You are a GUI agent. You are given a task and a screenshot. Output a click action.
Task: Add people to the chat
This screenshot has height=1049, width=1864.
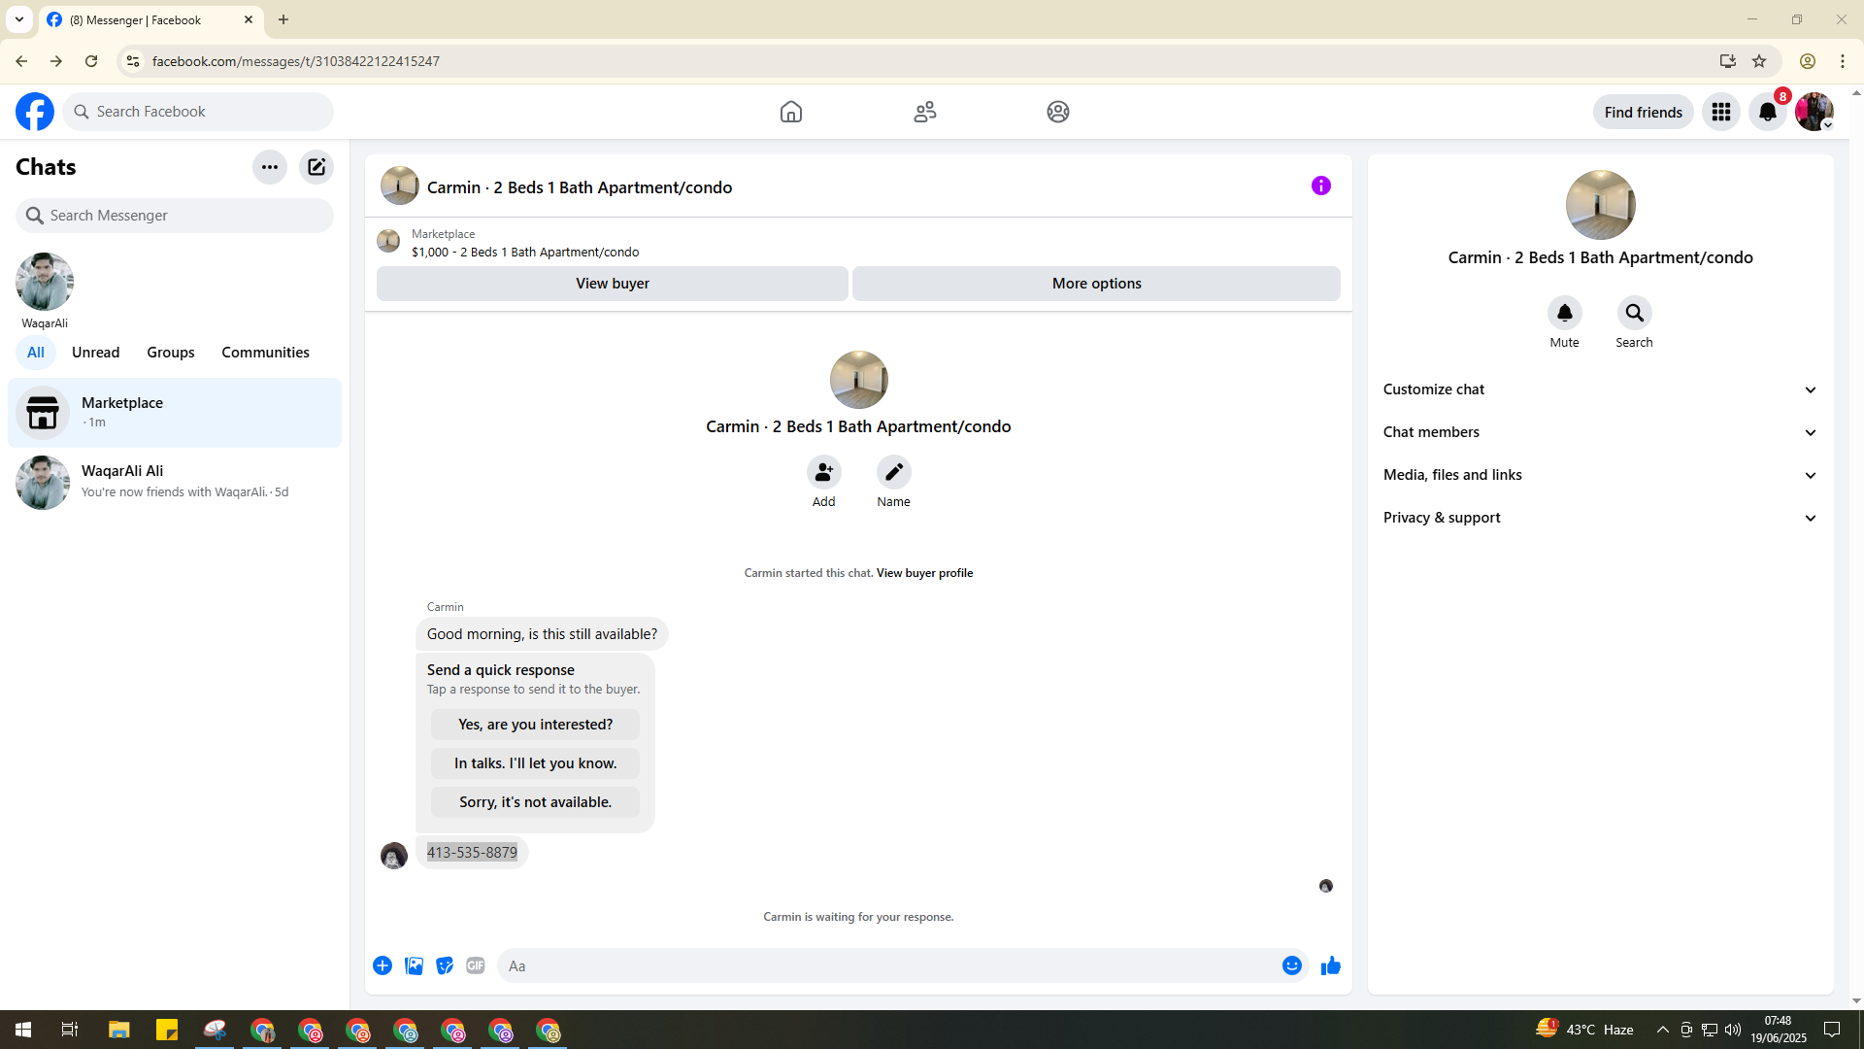point(824,472)
